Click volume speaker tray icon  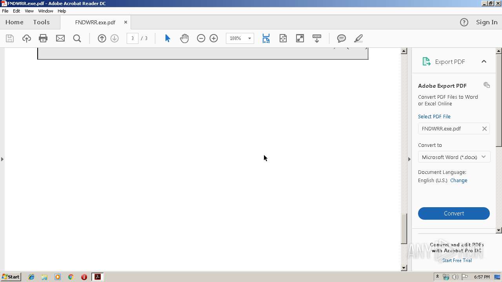(455, 277)
